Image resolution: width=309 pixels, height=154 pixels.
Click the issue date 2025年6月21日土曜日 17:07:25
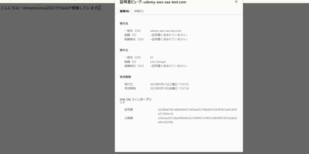pyautogui.click(x=169, y=84)
